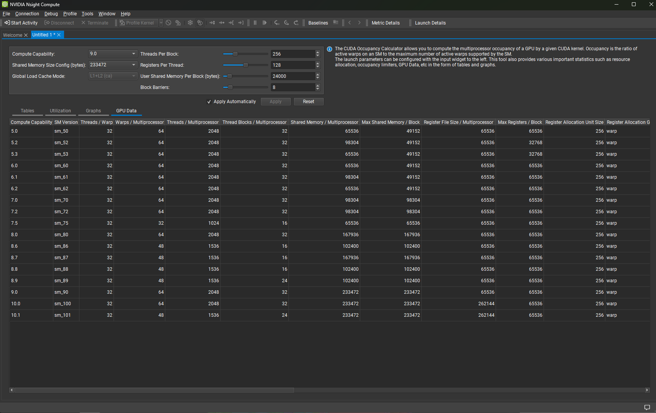Click the Freeze API icon
656x413 pixels.
click(190, 23)
